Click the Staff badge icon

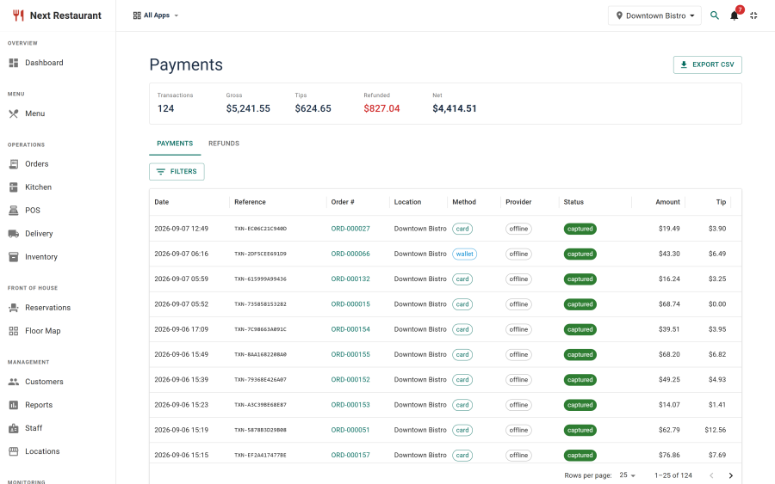pos(13,428)
